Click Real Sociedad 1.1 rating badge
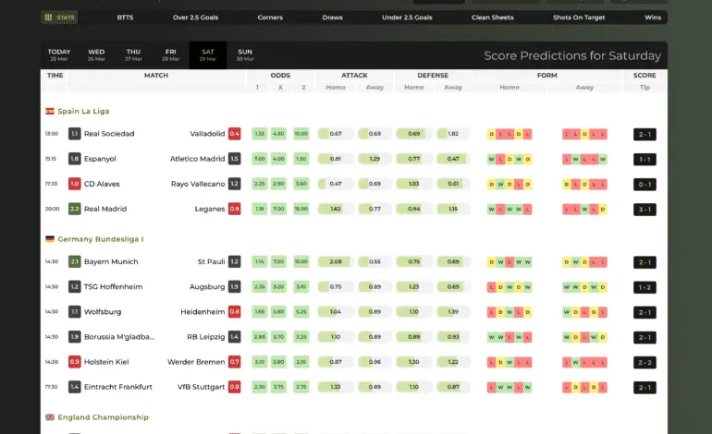This screenshot has height=434, width=712. [x=75, y=134]
